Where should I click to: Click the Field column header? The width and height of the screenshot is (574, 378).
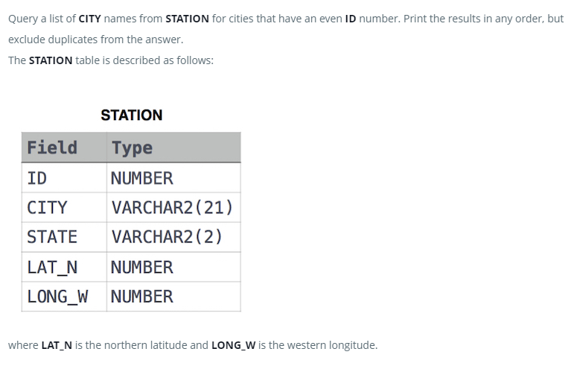coord(64,148)
